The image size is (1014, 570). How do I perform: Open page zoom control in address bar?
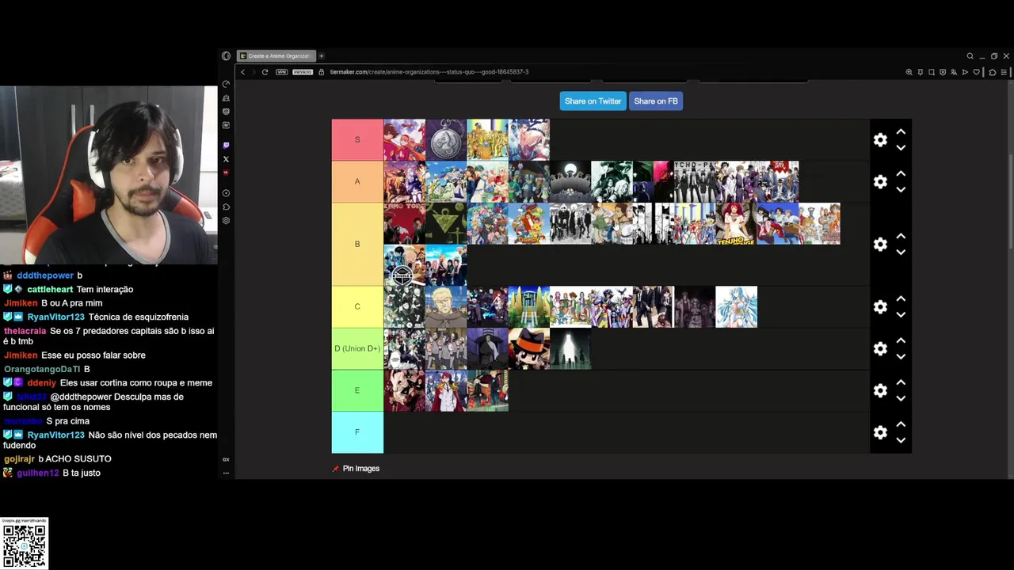(x=909, y=72)
